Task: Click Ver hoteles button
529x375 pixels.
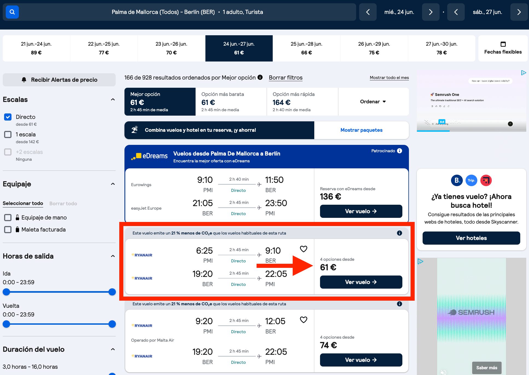Action: click(471, 238)
